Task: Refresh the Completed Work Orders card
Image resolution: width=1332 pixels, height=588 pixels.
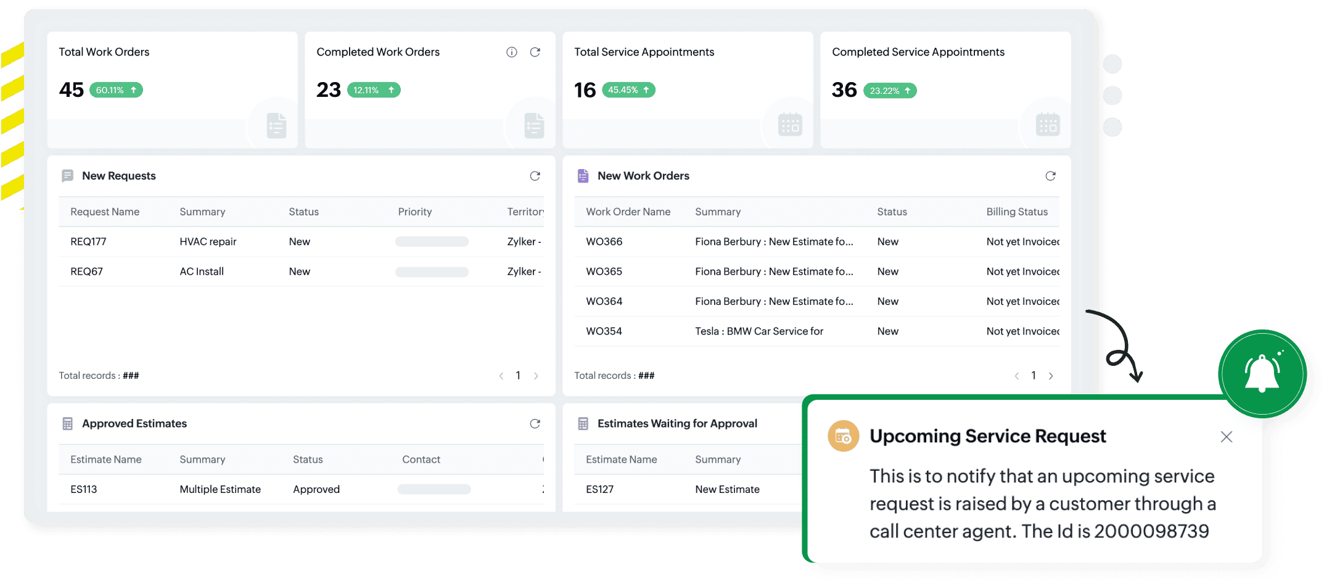Action: [535, 52]
